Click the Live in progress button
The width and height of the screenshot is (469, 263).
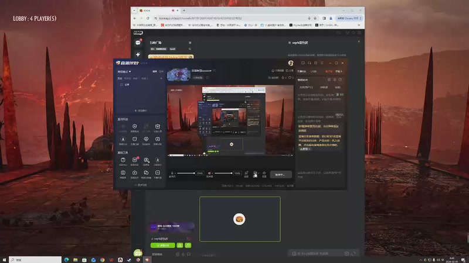(x=281, y=174)
